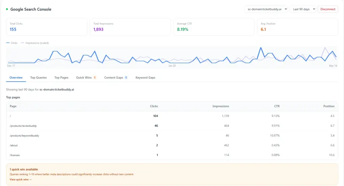Click the Top pages section heading
The width and height of the screenshot is (344, 186).
[x=13, y=97]
